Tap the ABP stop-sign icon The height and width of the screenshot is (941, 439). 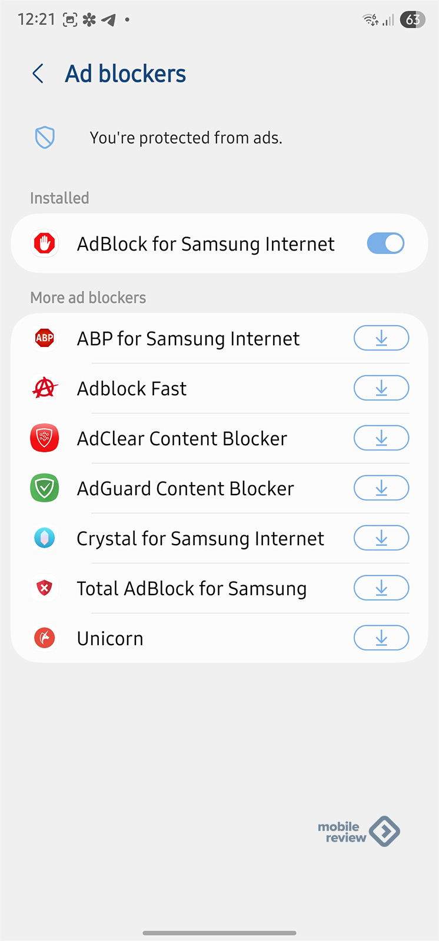tap(45, 338)
